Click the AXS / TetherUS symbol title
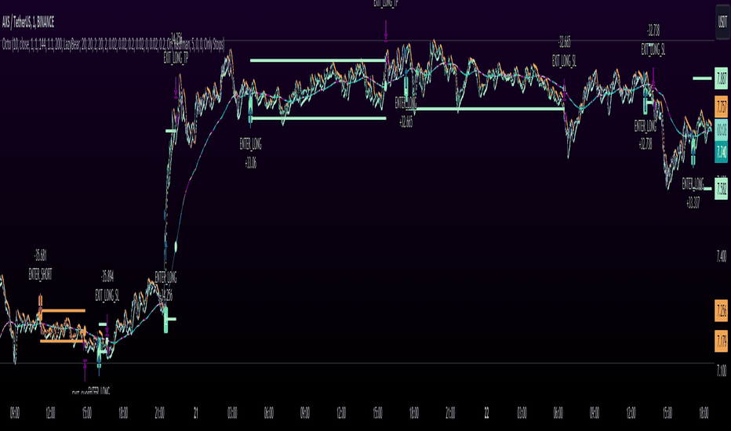 (x=28, y=22)
